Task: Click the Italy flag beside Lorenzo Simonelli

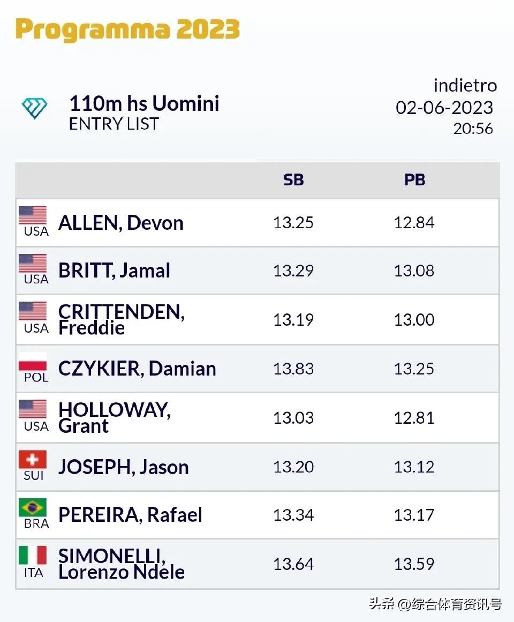Action: click(x=33, y=556)
